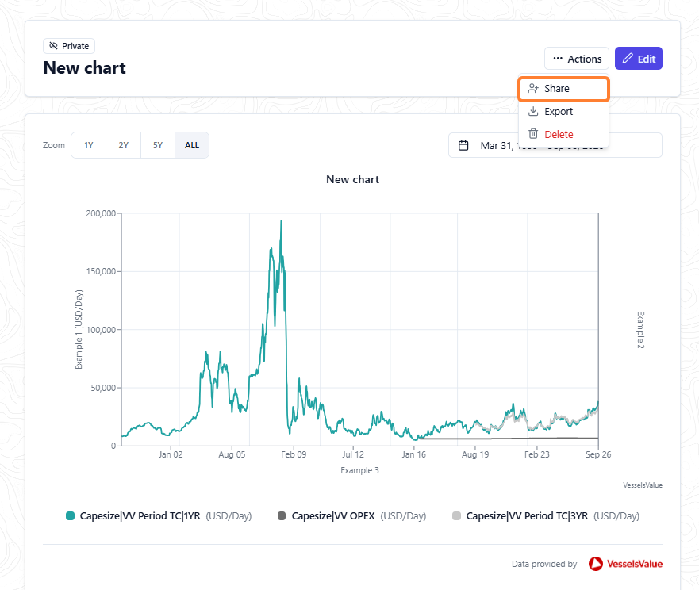Select Share from the Actions menu
This screenshot has width=699, height=590.
563,89
